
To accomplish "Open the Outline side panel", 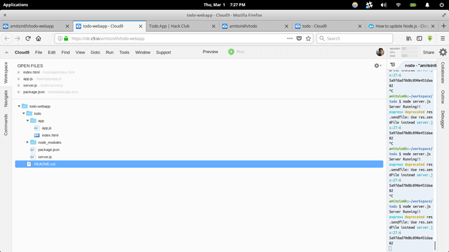I will tap(443, 97).
